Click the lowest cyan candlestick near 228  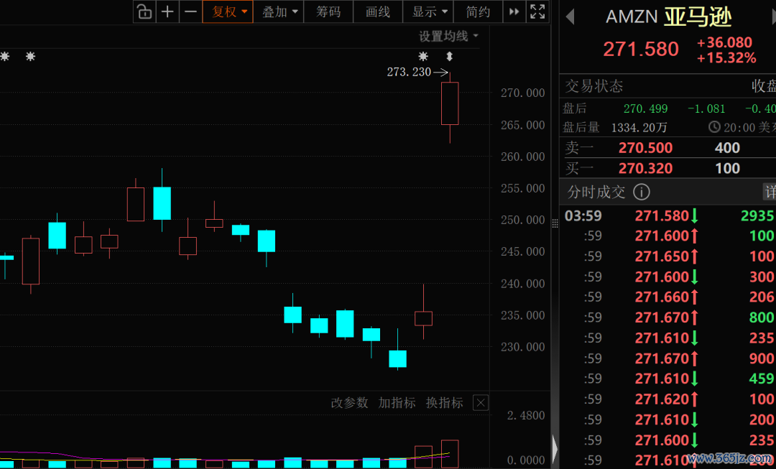click(397, 358)
